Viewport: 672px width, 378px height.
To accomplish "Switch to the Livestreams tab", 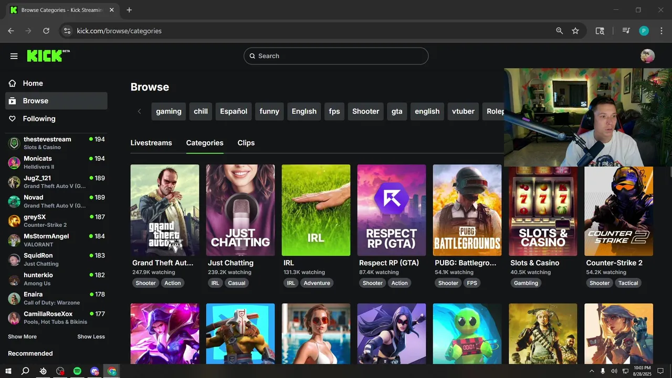I will (151, 143).
